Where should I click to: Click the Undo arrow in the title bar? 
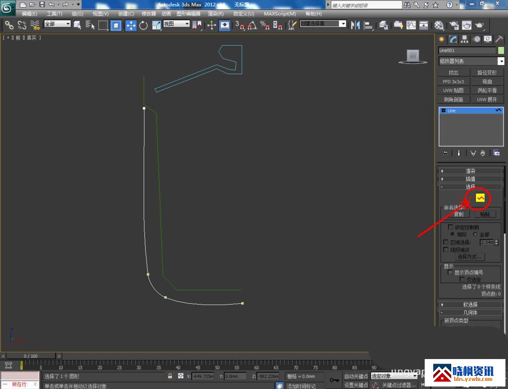tap(52, 5)
